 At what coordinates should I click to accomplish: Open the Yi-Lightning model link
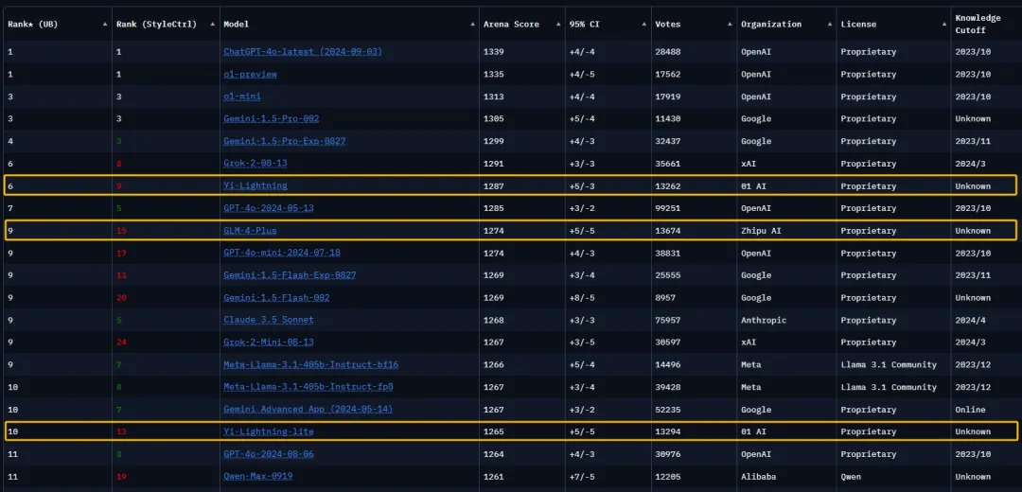tap(255, 185)
